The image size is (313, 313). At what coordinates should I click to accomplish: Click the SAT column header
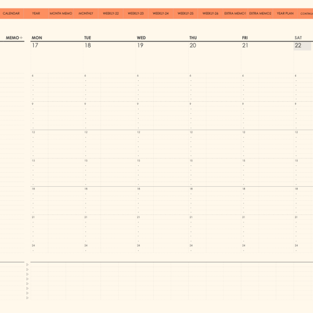pos(298,38)
